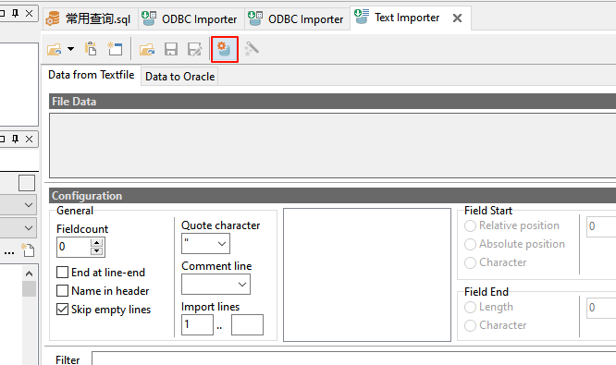Open the Comment line dropdown
The height and width of the screenshot is (365, 616).
click(242, 285)
